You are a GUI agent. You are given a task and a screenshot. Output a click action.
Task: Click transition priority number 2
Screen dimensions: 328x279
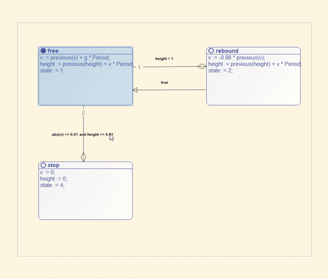click(83, 113)
